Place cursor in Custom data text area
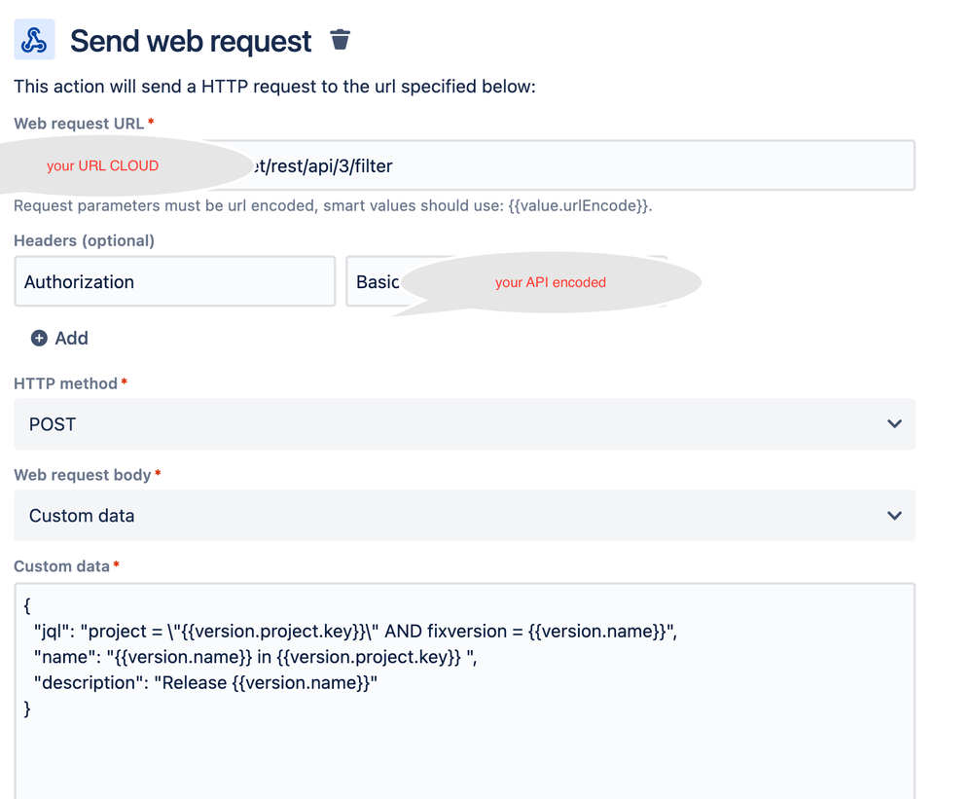The width and height of the screenshot is (972, 799). pyautogui.click(x=464, y=691)
